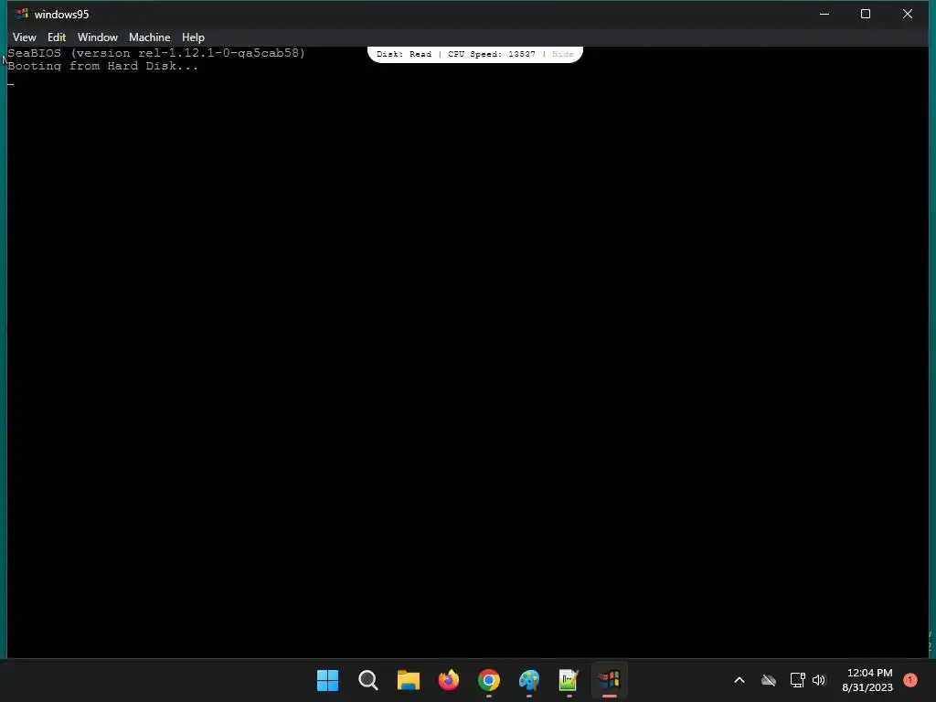Screen dimensions: 936x702
Task: Open network settings tray icon
Action: click(x=797, y=680)
